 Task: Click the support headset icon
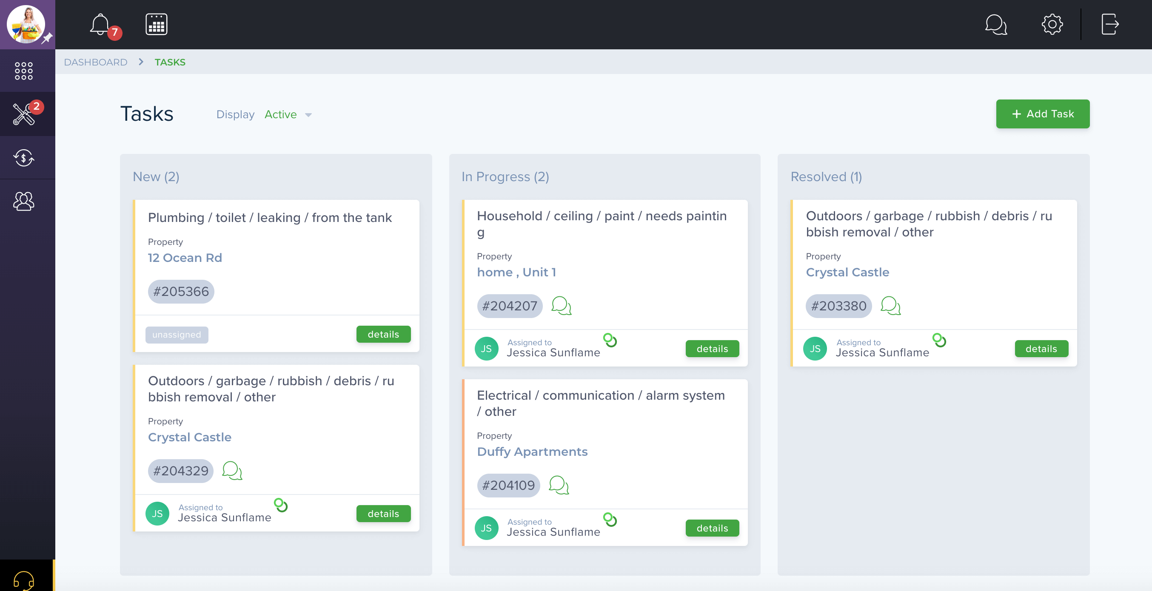click(24, 580)
